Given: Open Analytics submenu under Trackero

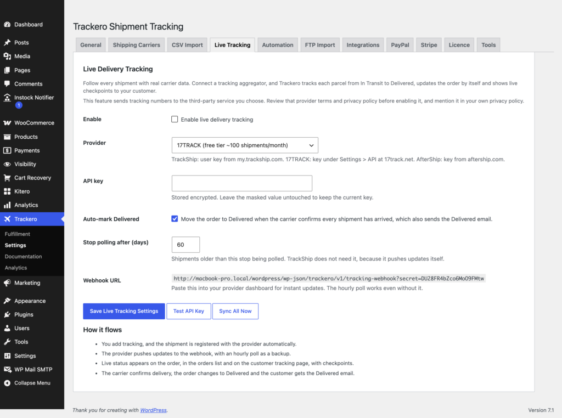Looking at the screenshot, I should point(16,268).
